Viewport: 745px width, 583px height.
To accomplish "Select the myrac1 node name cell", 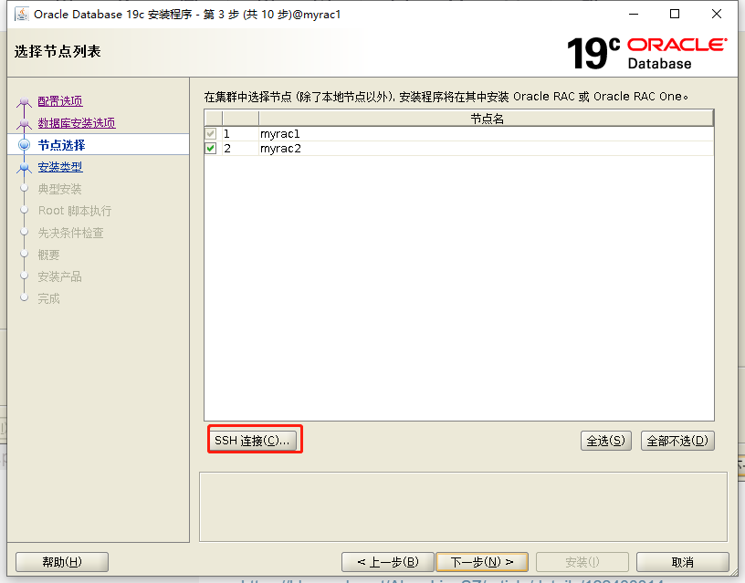I will (486, 134).
